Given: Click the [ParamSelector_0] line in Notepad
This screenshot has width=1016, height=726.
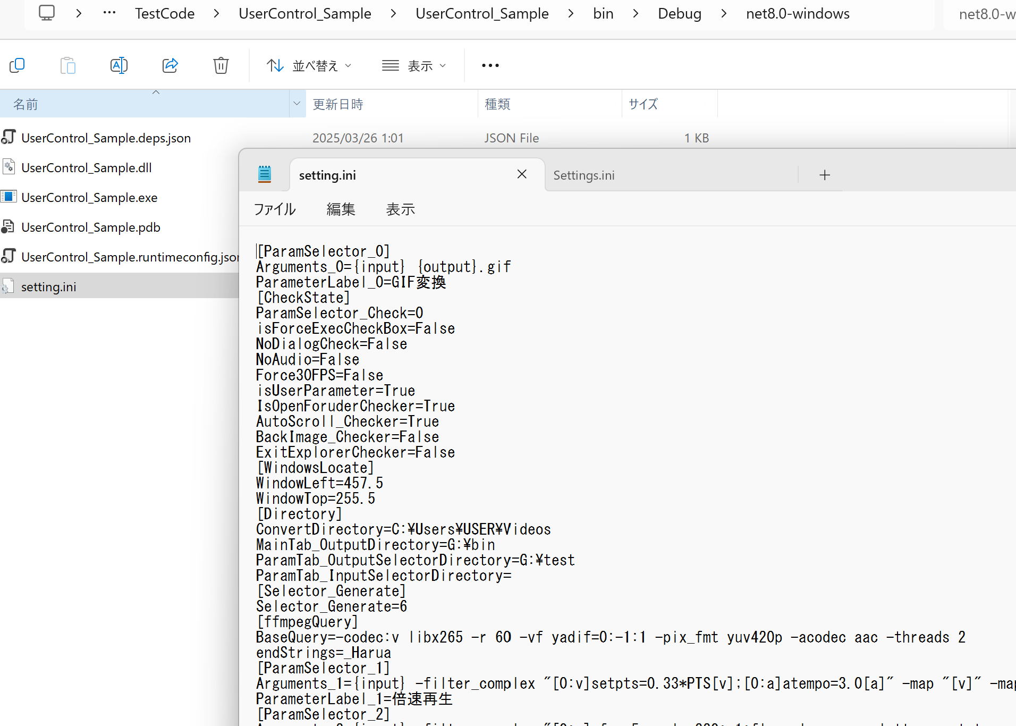Looking at the screenshot, I should tap(324, 251).
